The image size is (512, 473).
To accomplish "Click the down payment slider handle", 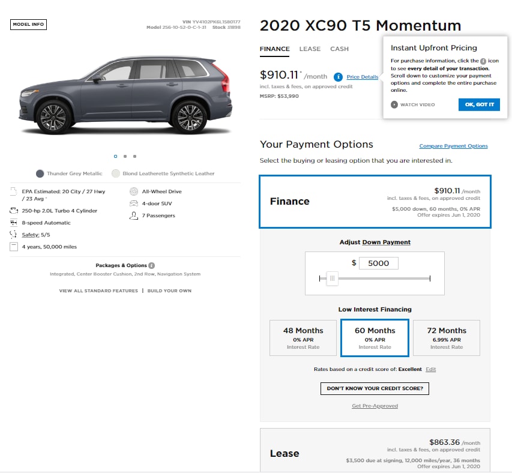I will tap(331, 279).
